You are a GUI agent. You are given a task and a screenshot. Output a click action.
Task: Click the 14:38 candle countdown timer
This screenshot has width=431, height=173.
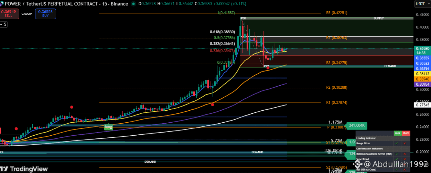[420, 53]
